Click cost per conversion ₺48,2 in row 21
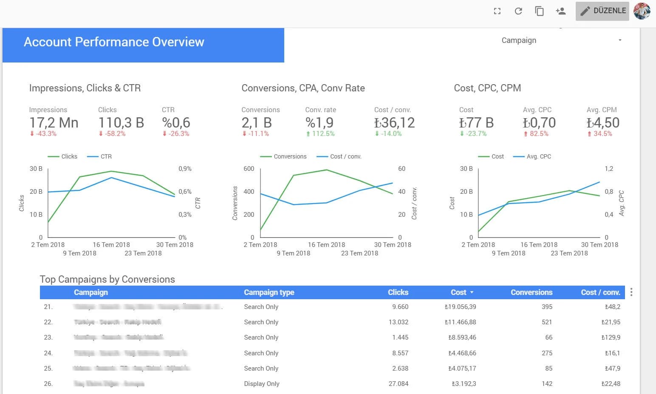656x394 pixels. [612, 306]
